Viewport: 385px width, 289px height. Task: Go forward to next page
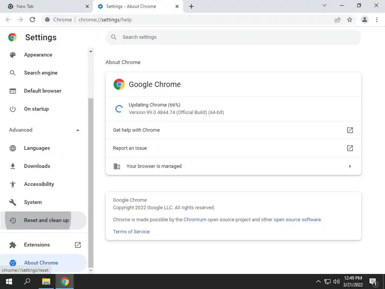(20, 20)
